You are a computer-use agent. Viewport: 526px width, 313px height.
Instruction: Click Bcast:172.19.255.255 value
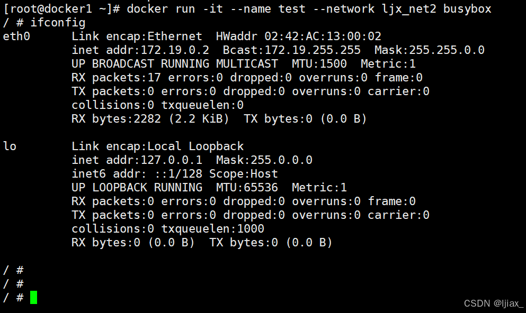(291, 50)
